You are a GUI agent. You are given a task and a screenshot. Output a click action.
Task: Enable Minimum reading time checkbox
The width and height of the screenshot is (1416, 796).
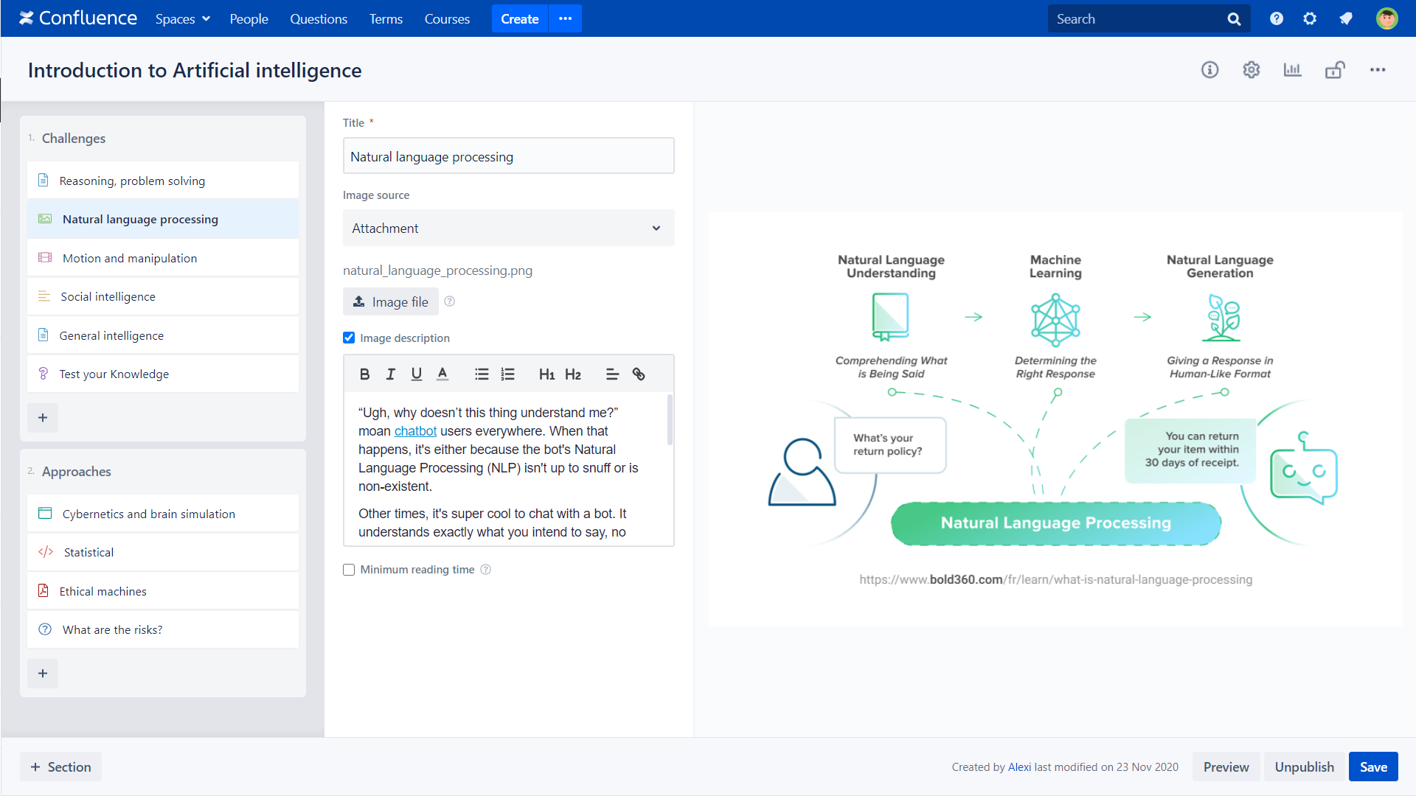coord(349,570)
